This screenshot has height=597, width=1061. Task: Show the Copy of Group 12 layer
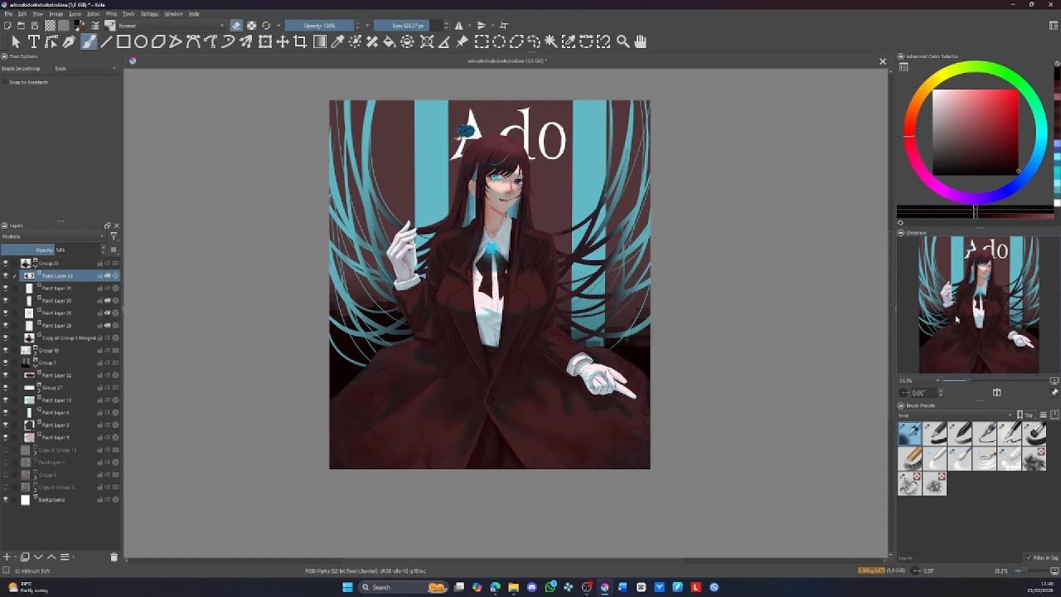[6, 450]
